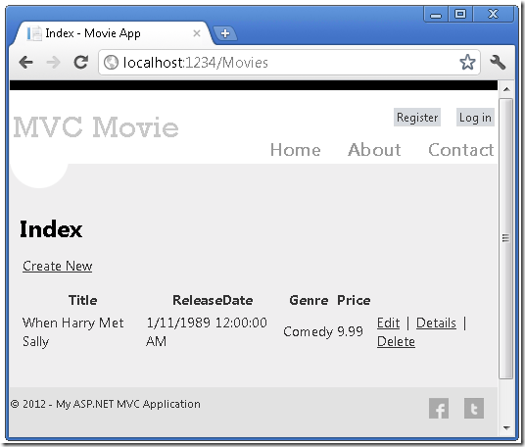
Task: Open the Chrome wrench settings menu
Action: [498, 63]
